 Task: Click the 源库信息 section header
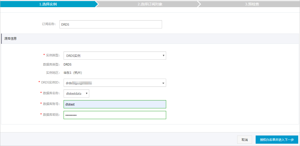point(150,39)
